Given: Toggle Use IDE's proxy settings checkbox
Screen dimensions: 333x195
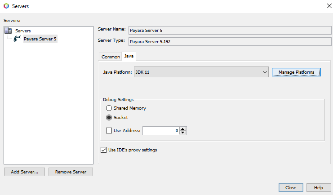Looking at the screenshot, I should click(x=103, y=150).
